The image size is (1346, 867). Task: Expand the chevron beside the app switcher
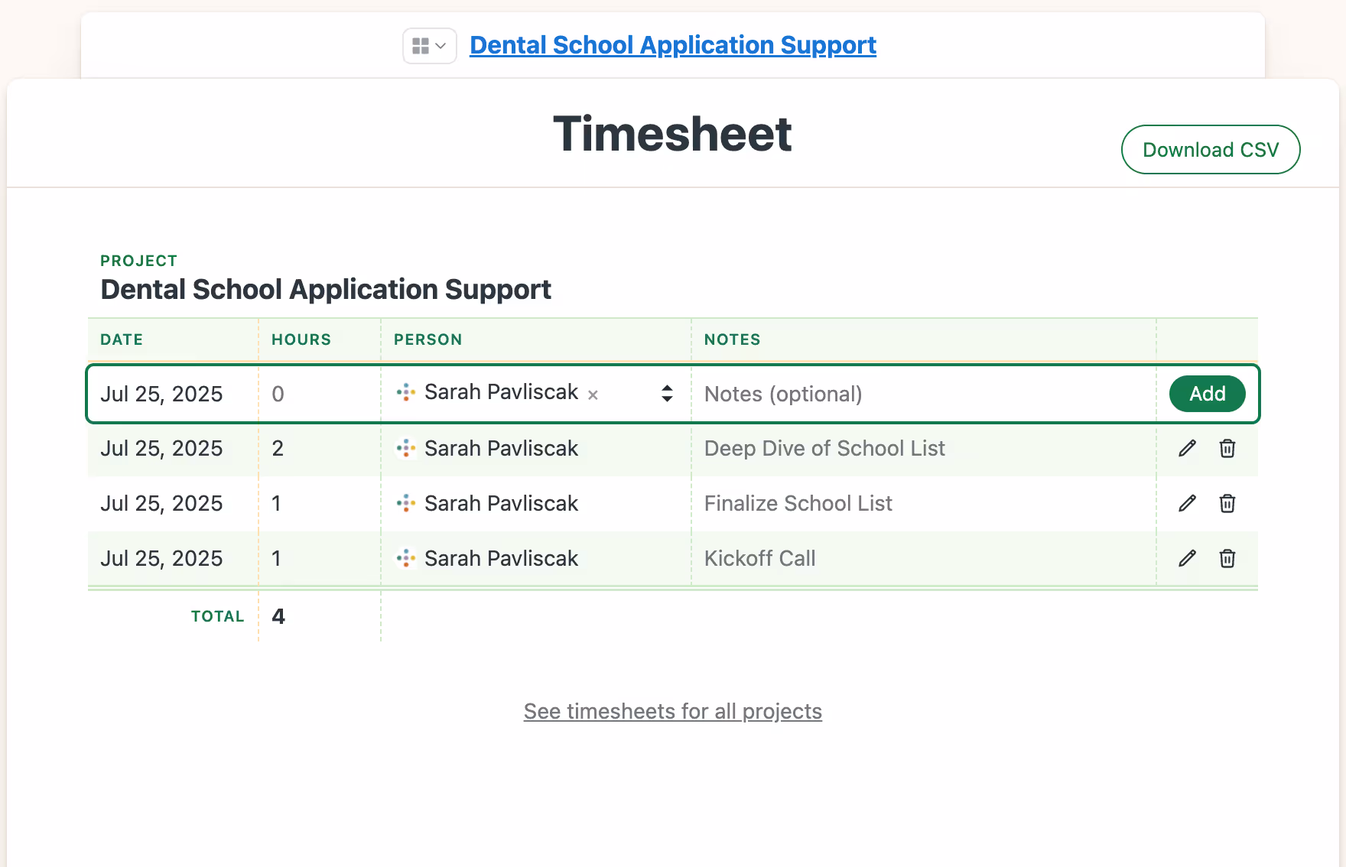(x=441, y=46)
